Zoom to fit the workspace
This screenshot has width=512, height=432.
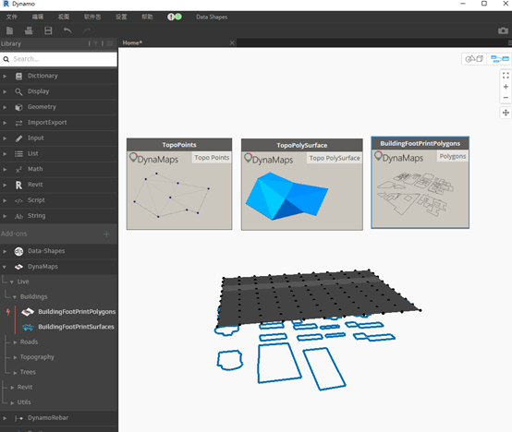[x=506, y=76]
